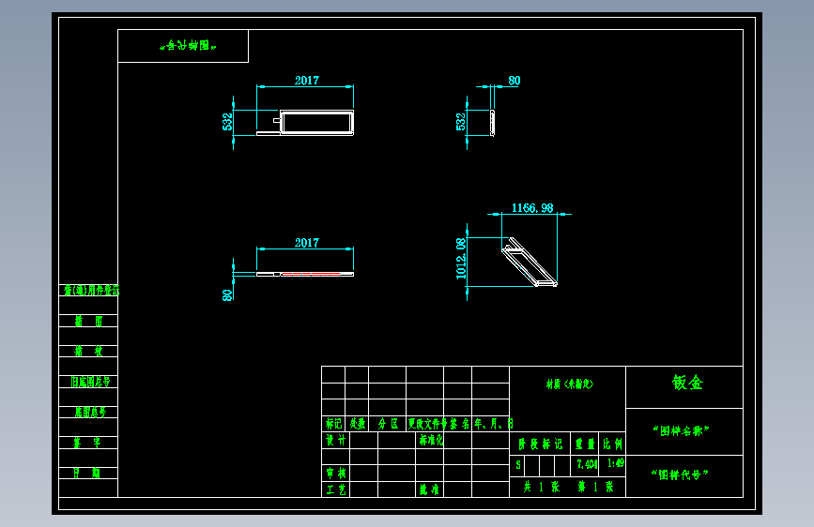This screenshot has width=814, height=527.
Task: Select the 底图总号 sidebar label
Action: (90, 413)
